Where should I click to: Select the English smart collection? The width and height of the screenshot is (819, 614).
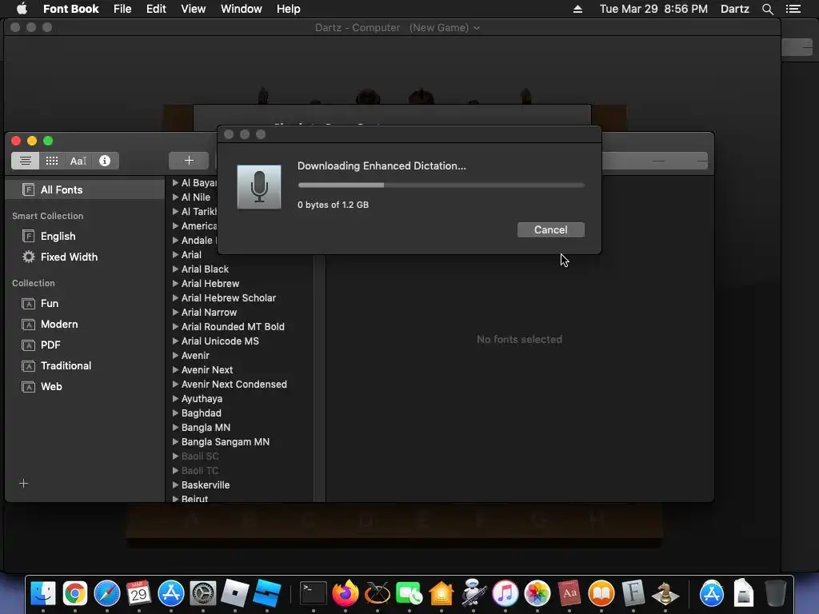coord(85,237)
